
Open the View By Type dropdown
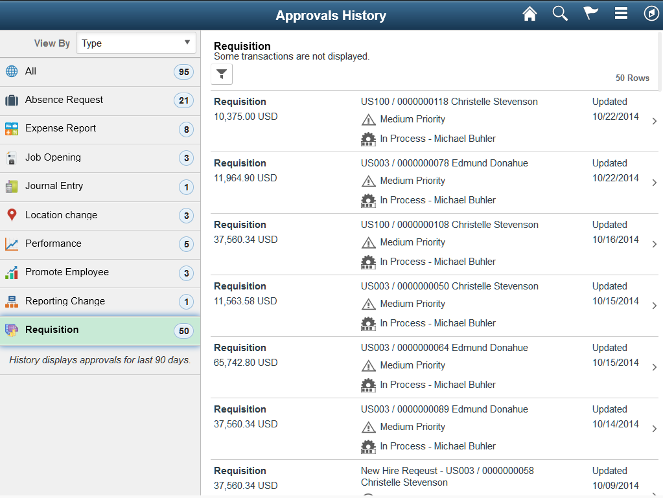tap(135, 43)
